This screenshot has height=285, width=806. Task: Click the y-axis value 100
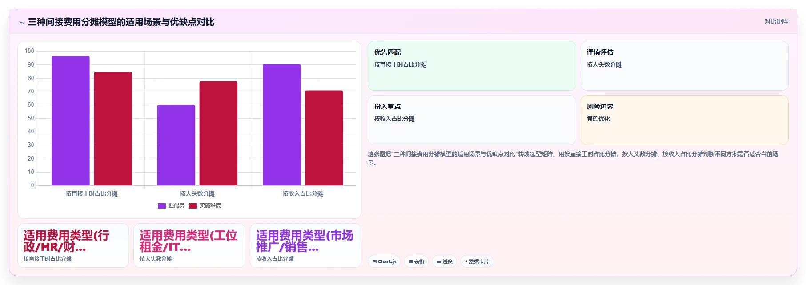pyautogui.click(x=29, y=51)
